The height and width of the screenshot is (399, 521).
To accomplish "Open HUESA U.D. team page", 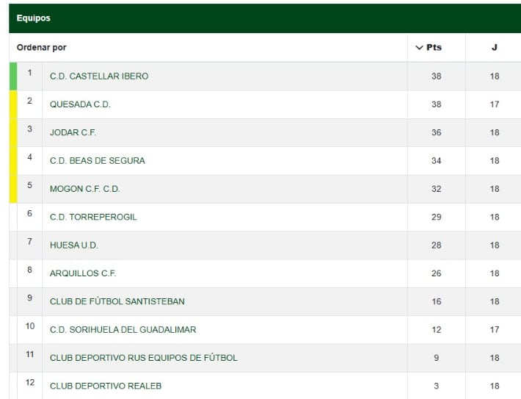I will pos(73,245).
